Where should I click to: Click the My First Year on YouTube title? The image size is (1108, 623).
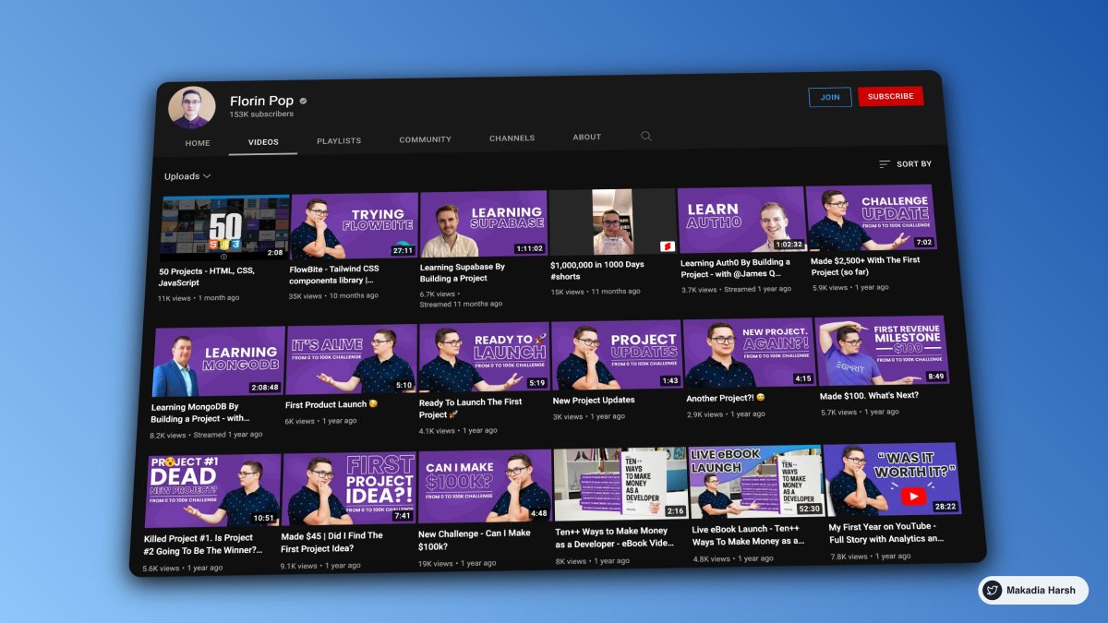[x=883, y=534]
